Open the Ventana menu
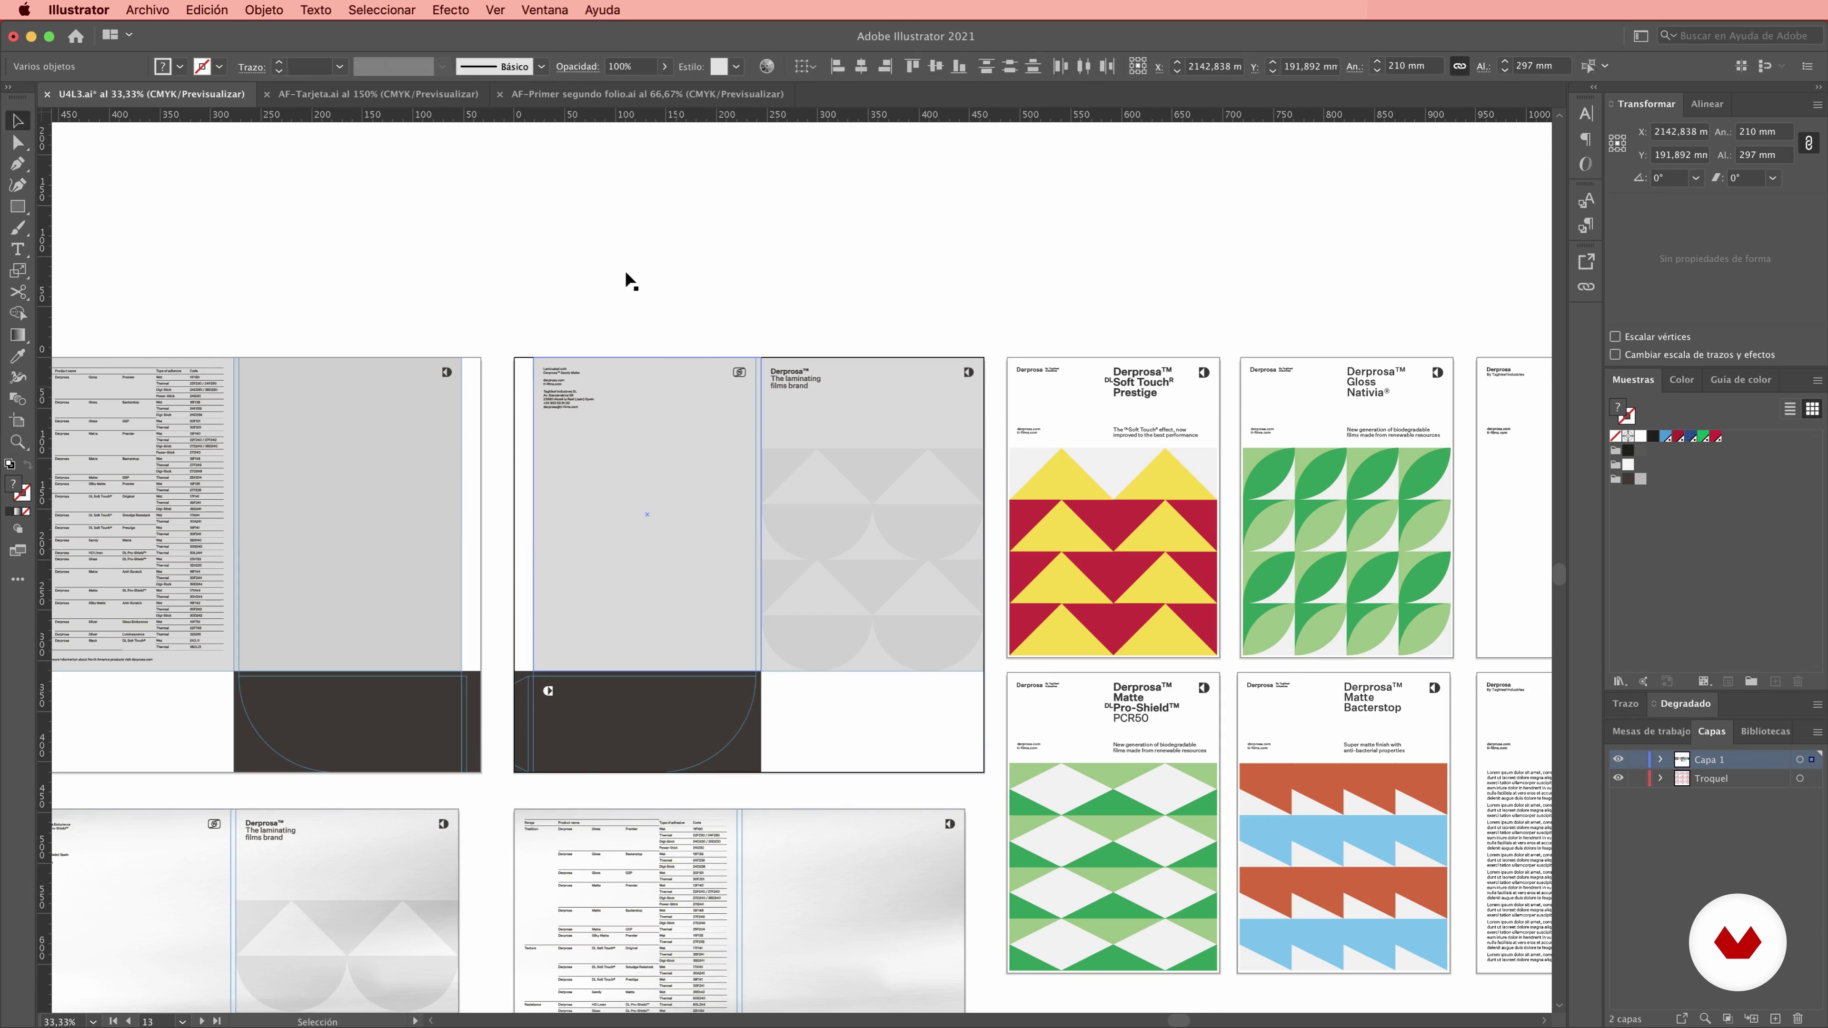Screen dimensions: 1828x1028 coord(544,10)
